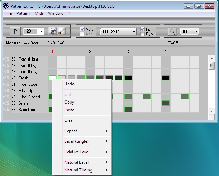Solo Bassdrum row with S
This screenshot has width=219, height=176.
click(8, 110)
